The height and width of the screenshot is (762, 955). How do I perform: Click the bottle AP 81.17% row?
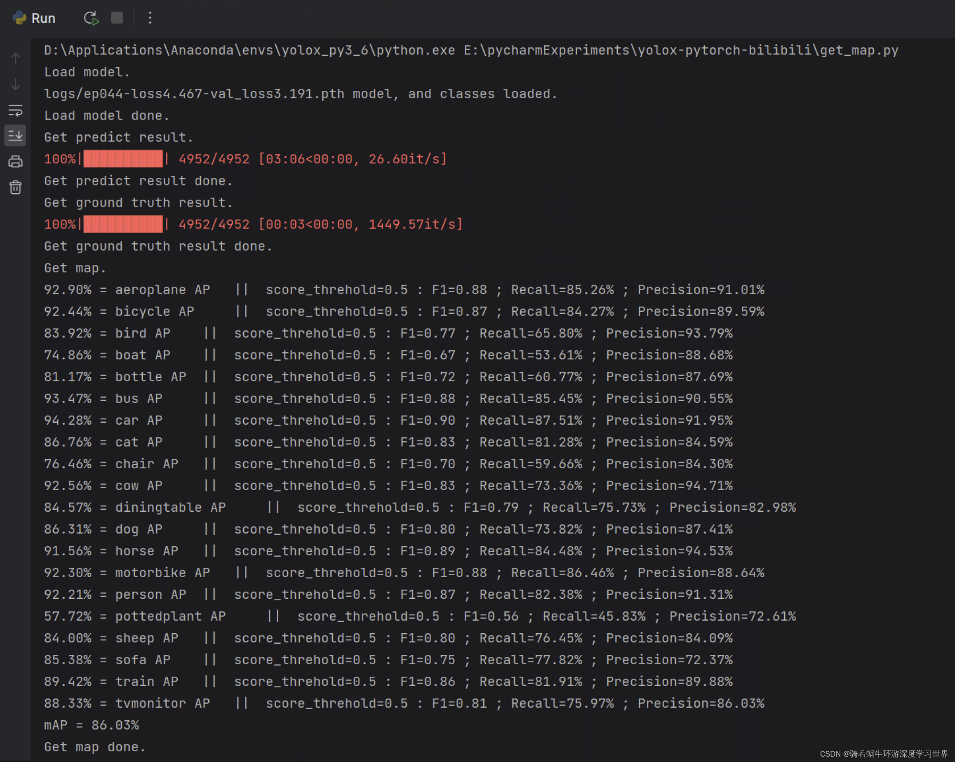tap(388, 376)
